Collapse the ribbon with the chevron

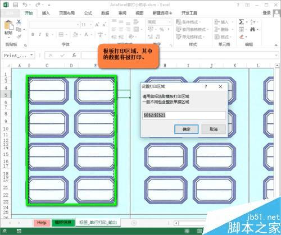click(x=276, y=45)
